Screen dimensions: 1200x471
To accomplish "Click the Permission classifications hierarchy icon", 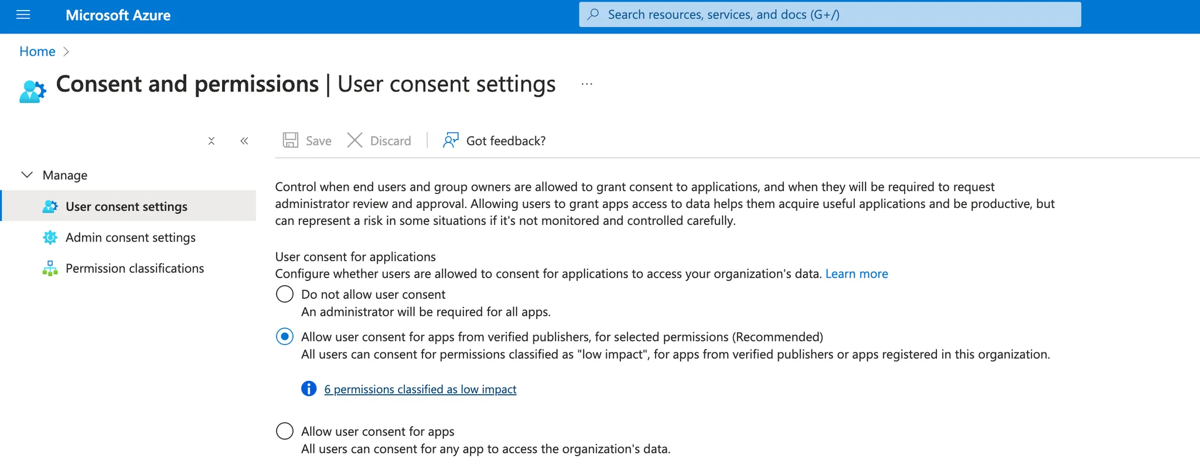I will coord(50,268).
